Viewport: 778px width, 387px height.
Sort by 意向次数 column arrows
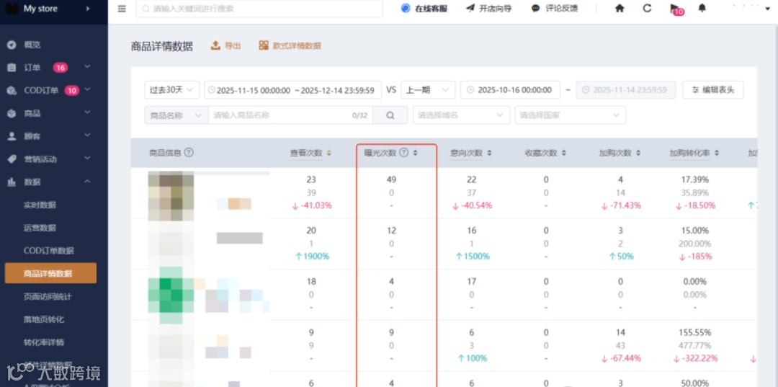pos(490,154)
